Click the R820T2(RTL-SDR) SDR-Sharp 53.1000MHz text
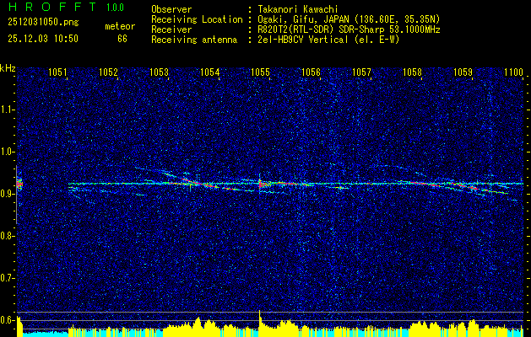The image size is (531, 337). [x=349, y=29]
